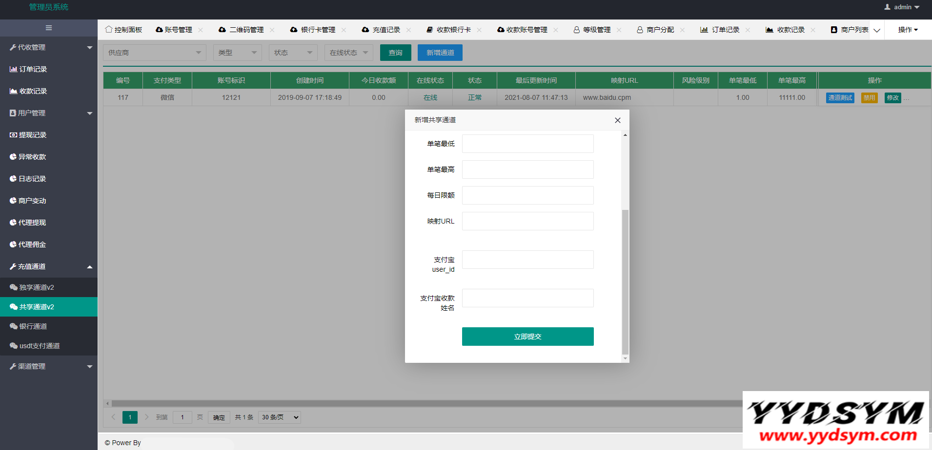Switch to 等级管理 tab
The width and height of the screenshot is (932, 450).
(592, 30)
